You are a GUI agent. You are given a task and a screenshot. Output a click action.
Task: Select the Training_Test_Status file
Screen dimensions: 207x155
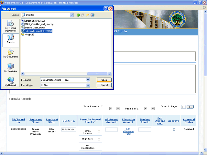point(34,27)
